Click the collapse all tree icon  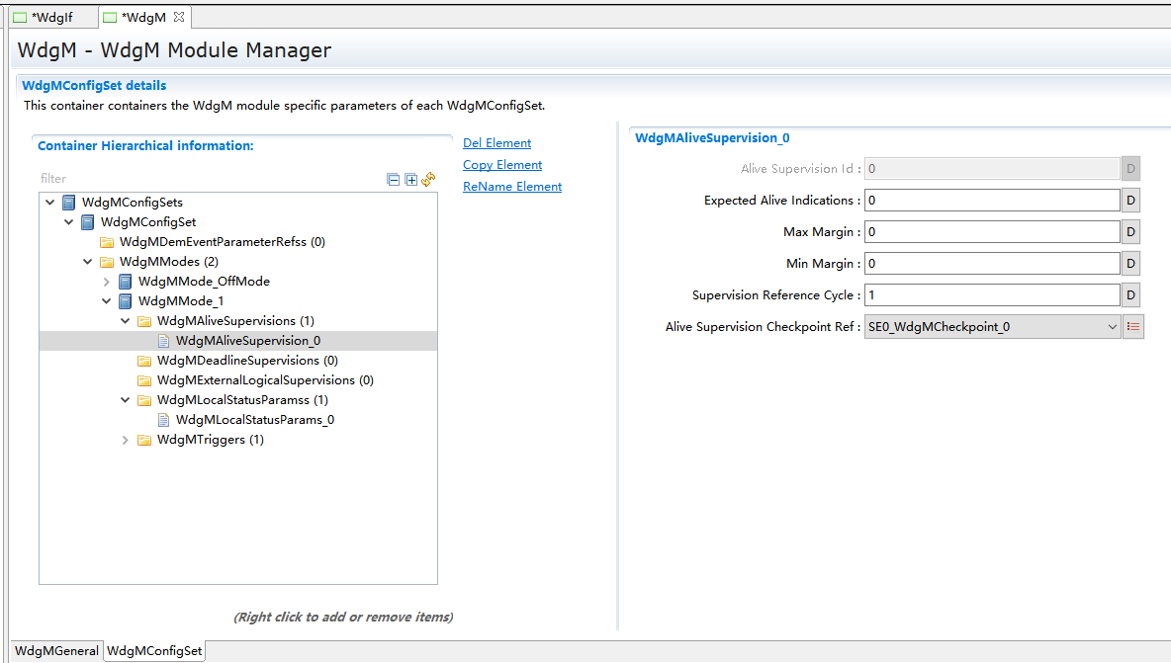(394, 180)
